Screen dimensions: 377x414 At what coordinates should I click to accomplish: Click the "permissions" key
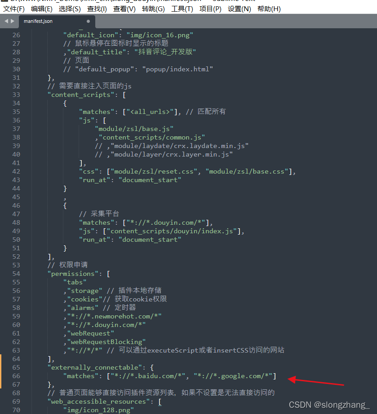tap(73, 274)
